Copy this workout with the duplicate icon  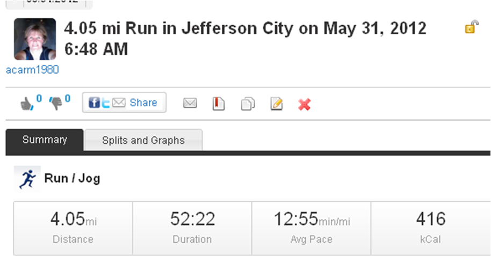(x=248, y=103)
